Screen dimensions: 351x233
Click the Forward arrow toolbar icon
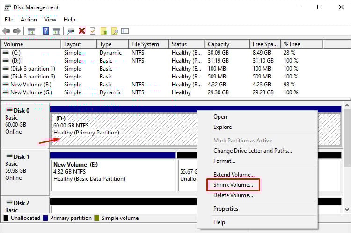point(16,31)
